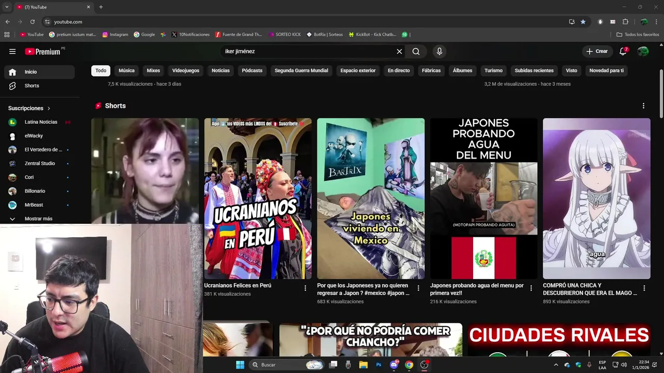
Task: Open the Instagram bookmark
Action: point(115,35)
